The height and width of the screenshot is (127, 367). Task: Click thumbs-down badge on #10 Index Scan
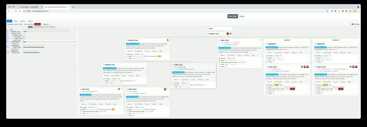[x=305, y=67]
